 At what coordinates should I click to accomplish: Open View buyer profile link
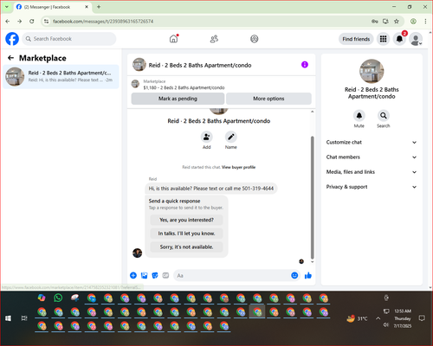[238, 167]
